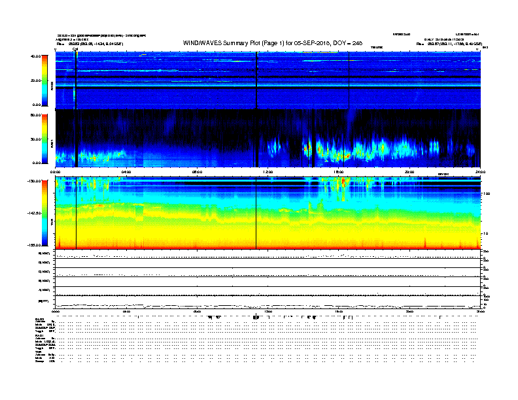Click the WIND/WAVES Summary Plot title
Viewport: 518px width, 400px height.
(x=273, y=43)
